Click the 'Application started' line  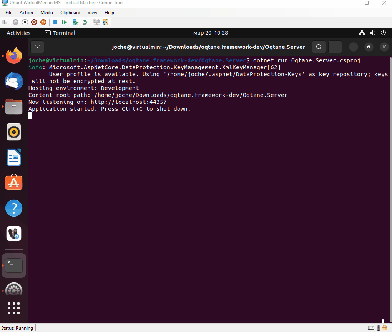click(109, 109)
